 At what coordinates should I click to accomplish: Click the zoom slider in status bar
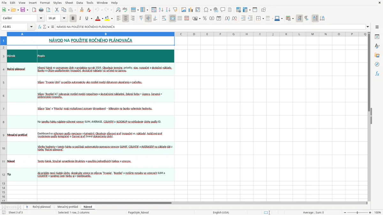click(x=357, y=212)
